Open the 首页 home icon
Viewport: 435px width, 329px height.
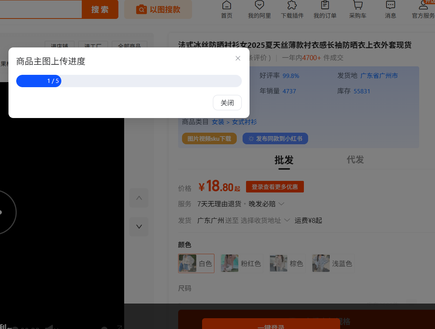(x=227, y=5)
